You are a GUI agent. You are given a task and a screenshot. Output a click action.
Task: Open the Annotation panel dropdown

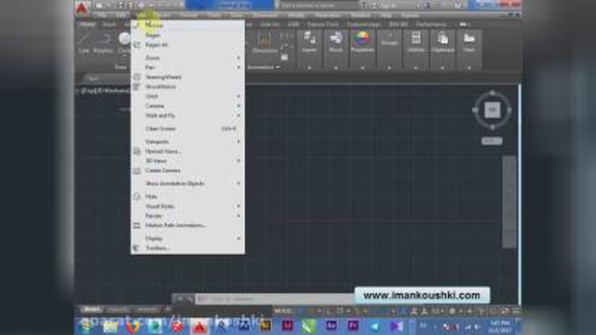tap(264, 67)
